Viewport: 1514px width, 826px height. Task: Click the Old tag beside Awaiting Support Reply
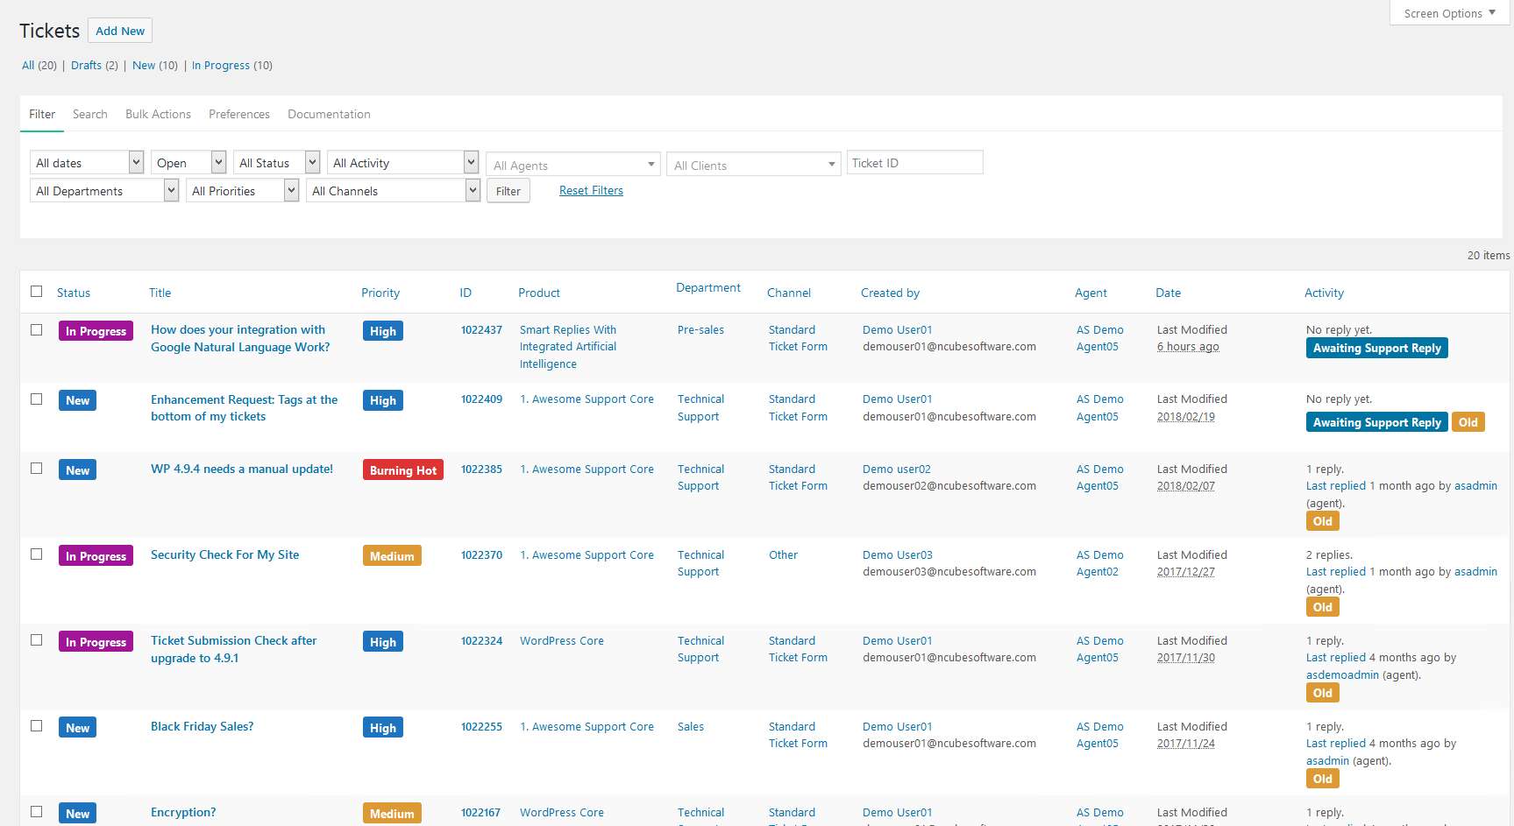click(x=1468, y=422)
